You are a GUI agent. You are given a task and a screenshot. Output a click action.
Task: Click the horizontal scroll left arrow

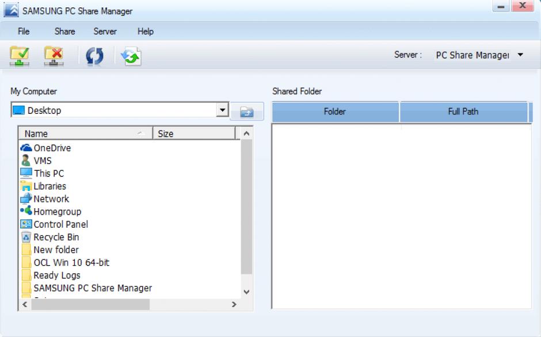point(25,304)
